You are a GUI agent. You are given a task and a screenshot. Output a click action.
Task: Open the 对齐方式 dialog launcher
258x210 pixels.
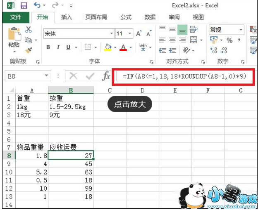pyautogui.click(x=203, y=62)
